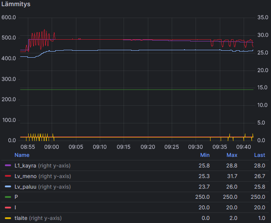271x223 pixels.
Task: Click the green P series color swatch
Action: coord(8,197)
